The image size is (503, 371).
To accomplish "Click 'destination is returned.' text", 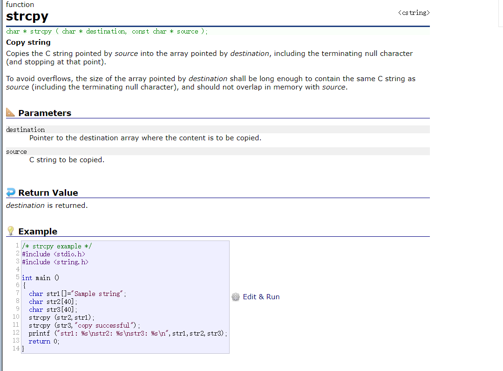I will tap(47, 206).
